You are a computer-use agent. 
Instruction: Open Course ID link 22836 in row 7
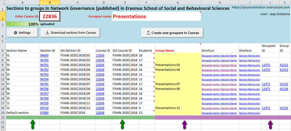coord(100,55)
